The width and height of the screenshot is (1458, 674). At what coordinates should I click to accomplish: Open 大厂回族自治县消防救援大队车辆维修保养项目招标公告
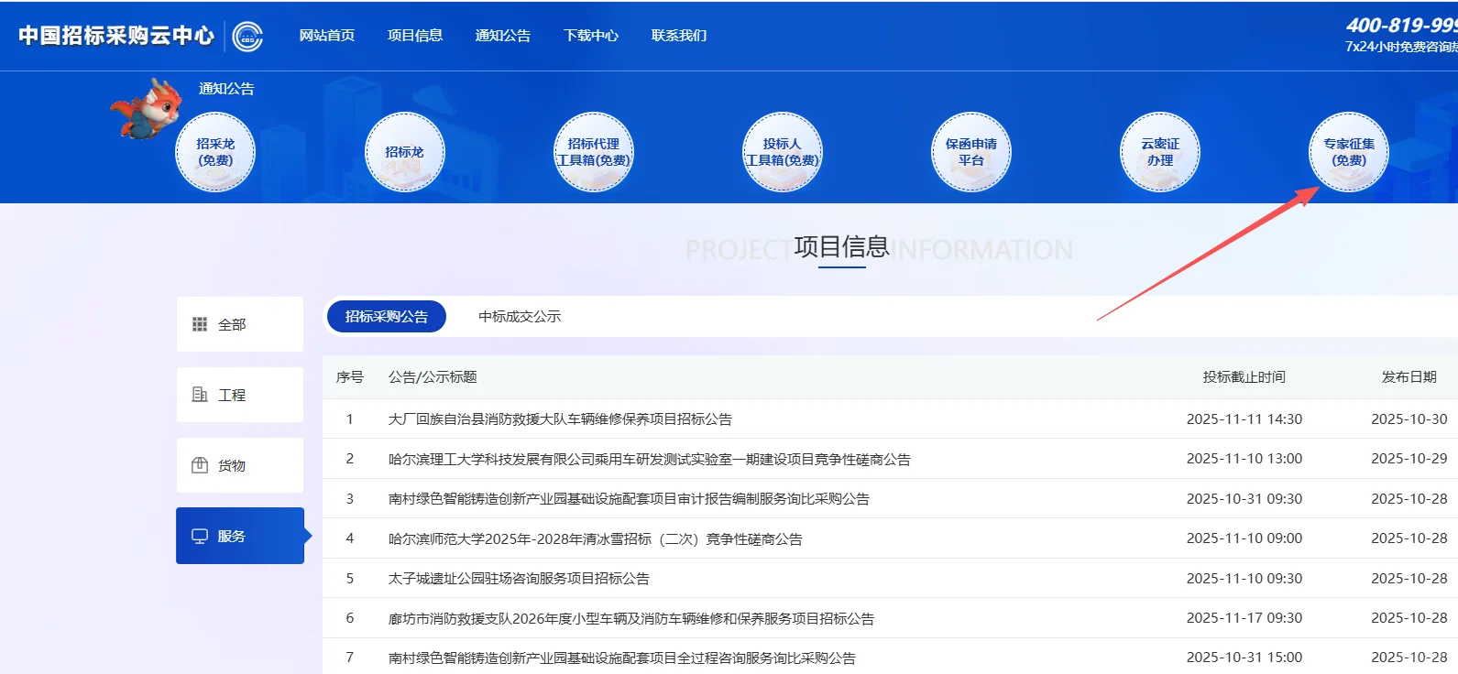point(560,419)
